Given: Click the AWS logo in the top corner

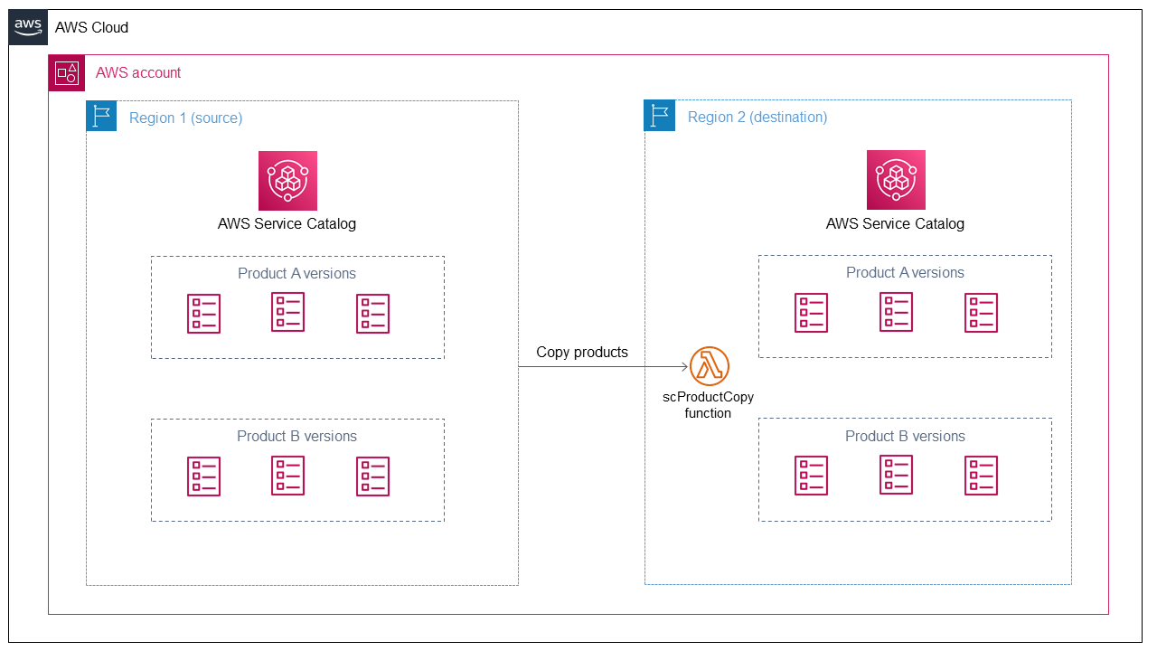Looking at the screenshot, I should [27, 26].
